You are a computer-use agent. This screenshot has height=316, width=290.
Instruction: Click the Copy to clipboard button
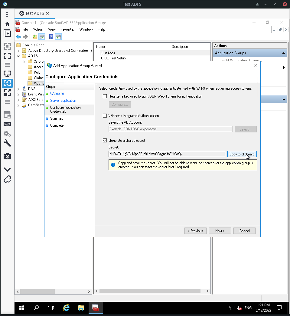(242, 154)
